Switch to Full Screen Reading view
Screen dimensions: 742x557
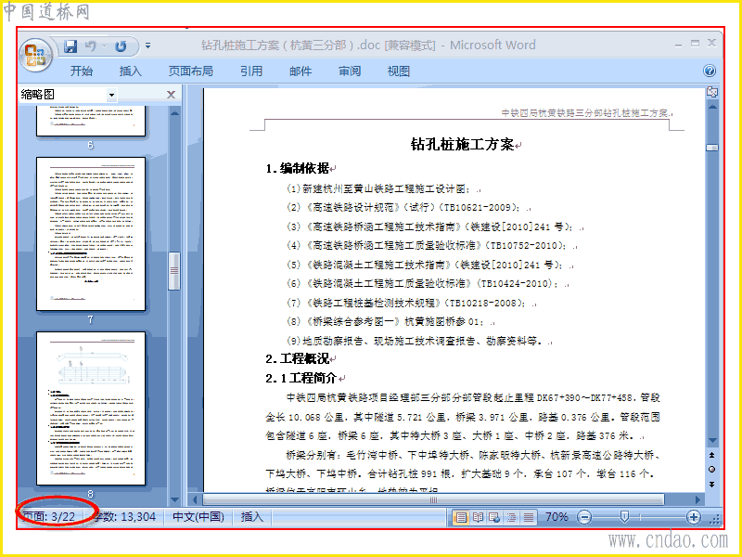click(478, 517)
